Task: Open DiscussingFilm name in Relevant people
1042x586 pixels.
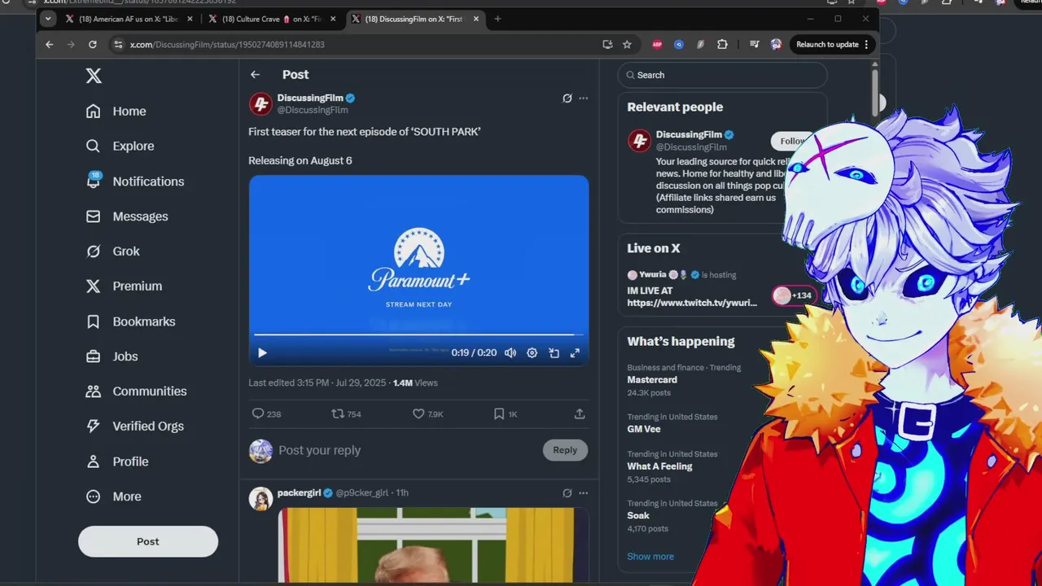Action: (x=689, y=134)
